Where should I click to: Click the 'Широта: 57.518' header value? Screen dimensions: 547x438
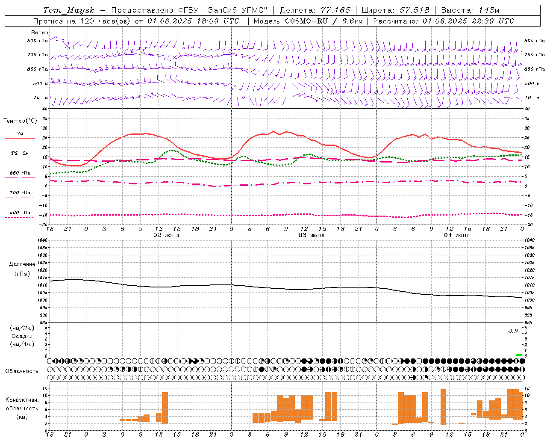click(395, 10)
